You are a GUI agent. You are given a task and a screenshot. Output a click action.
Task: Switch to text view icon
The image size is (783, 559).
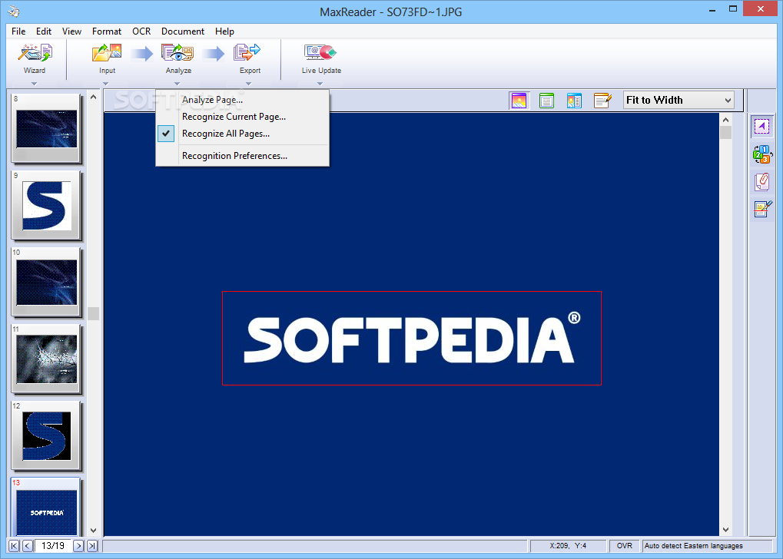[x=547, y=101]
